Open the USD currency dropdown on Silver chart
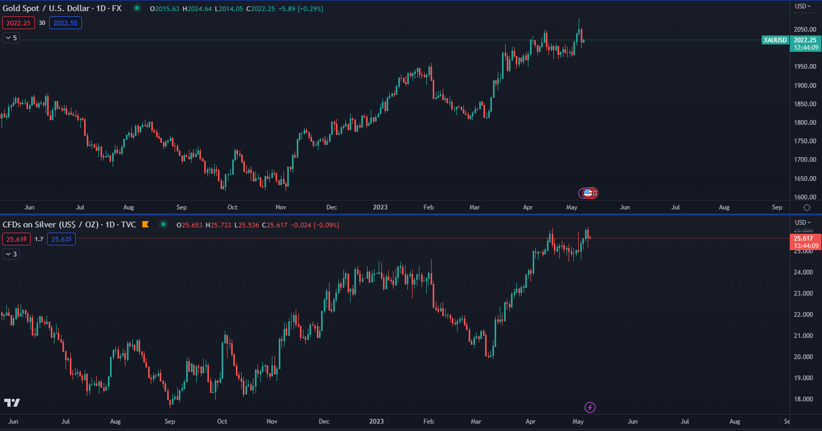Screen dimensions: 822x431 802,223
